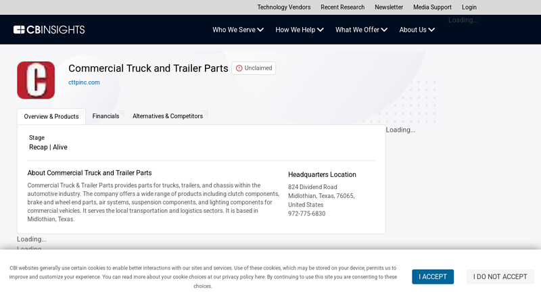Open Media Support link
Image resolution: width=541 pixels, height=304 pixels.
click(x=432, y=7)
